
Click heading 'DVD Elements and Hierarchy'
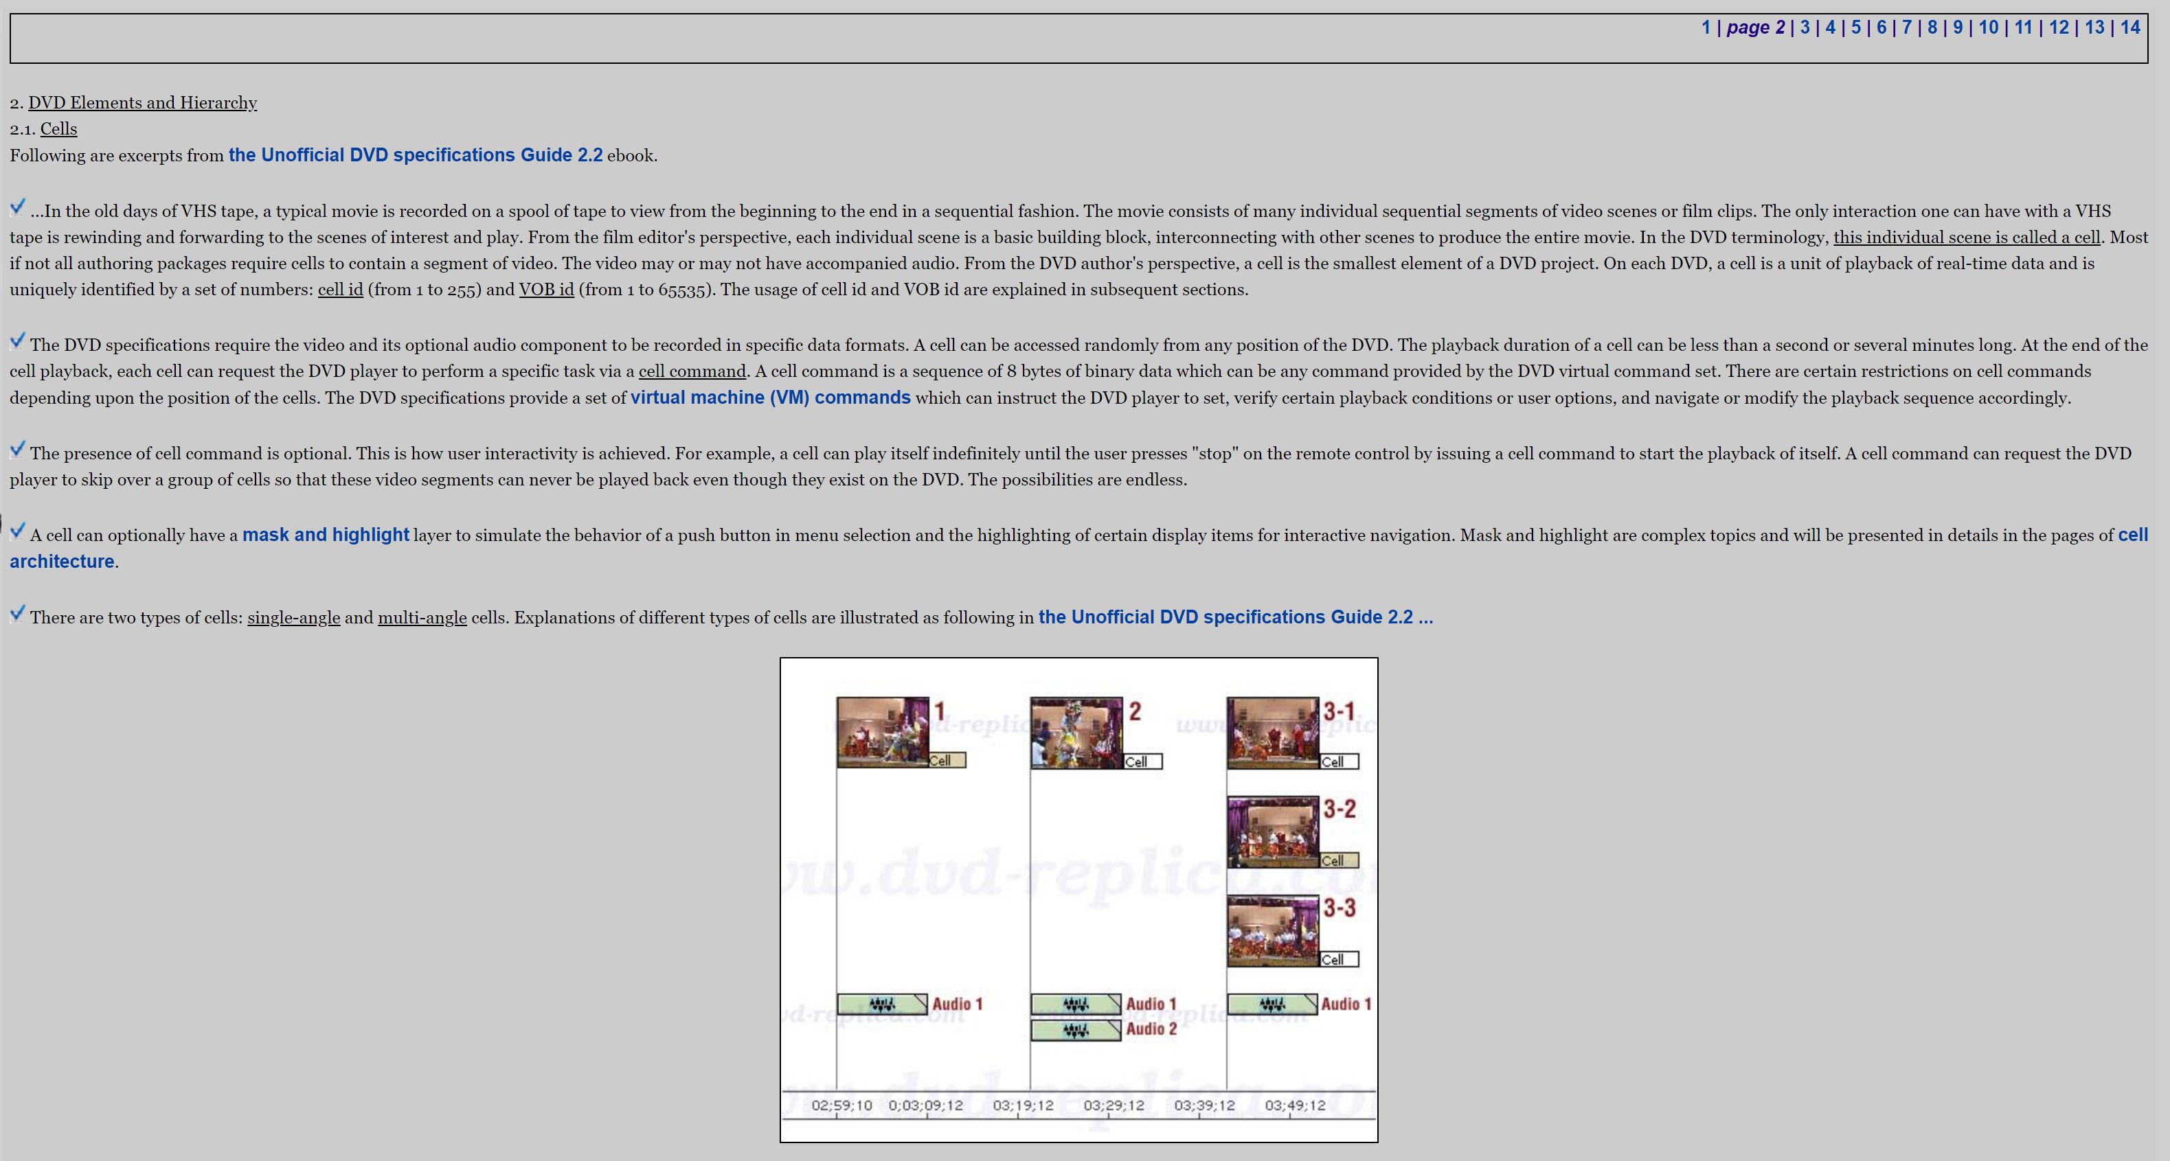[142, 103]
